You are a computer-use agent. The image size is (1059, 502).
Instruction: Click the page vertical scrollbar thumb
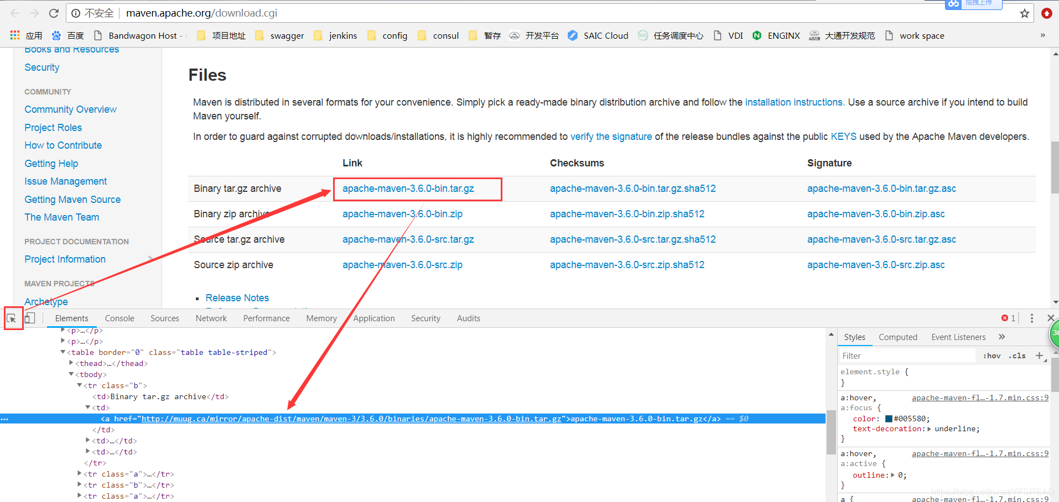coord(1055,167)
